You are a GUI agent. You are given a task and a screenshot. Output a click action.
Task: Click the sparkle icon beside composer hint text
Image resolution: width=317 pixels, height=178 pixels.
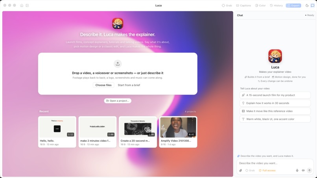coord(238,156)
